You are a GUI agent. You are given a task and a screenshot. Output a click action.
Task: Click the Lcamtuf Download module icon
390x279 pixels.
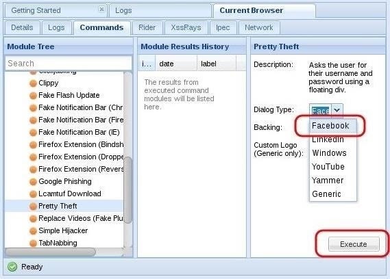33,194
